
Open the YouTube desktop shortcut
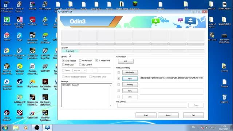coord(32,21)
